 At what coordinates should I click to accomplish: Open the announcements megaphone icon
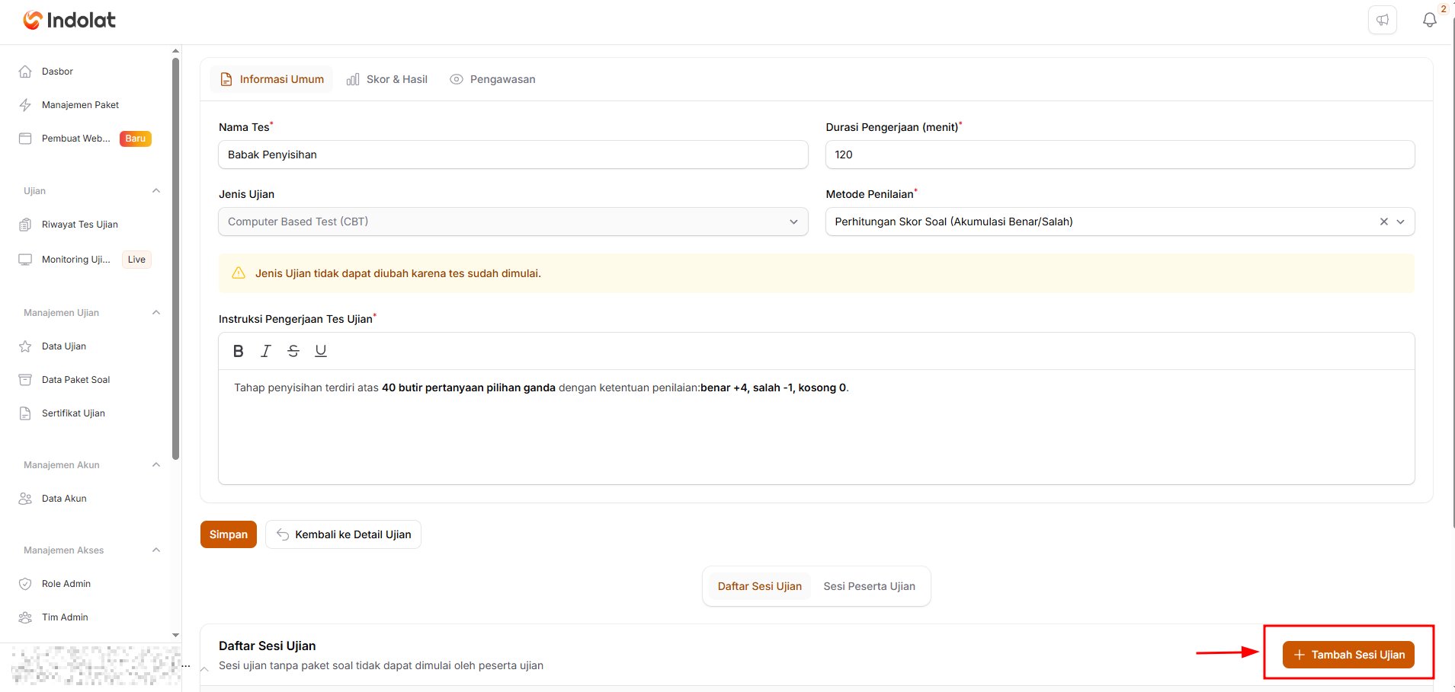pyautogui.click(x=1383, y=20)
